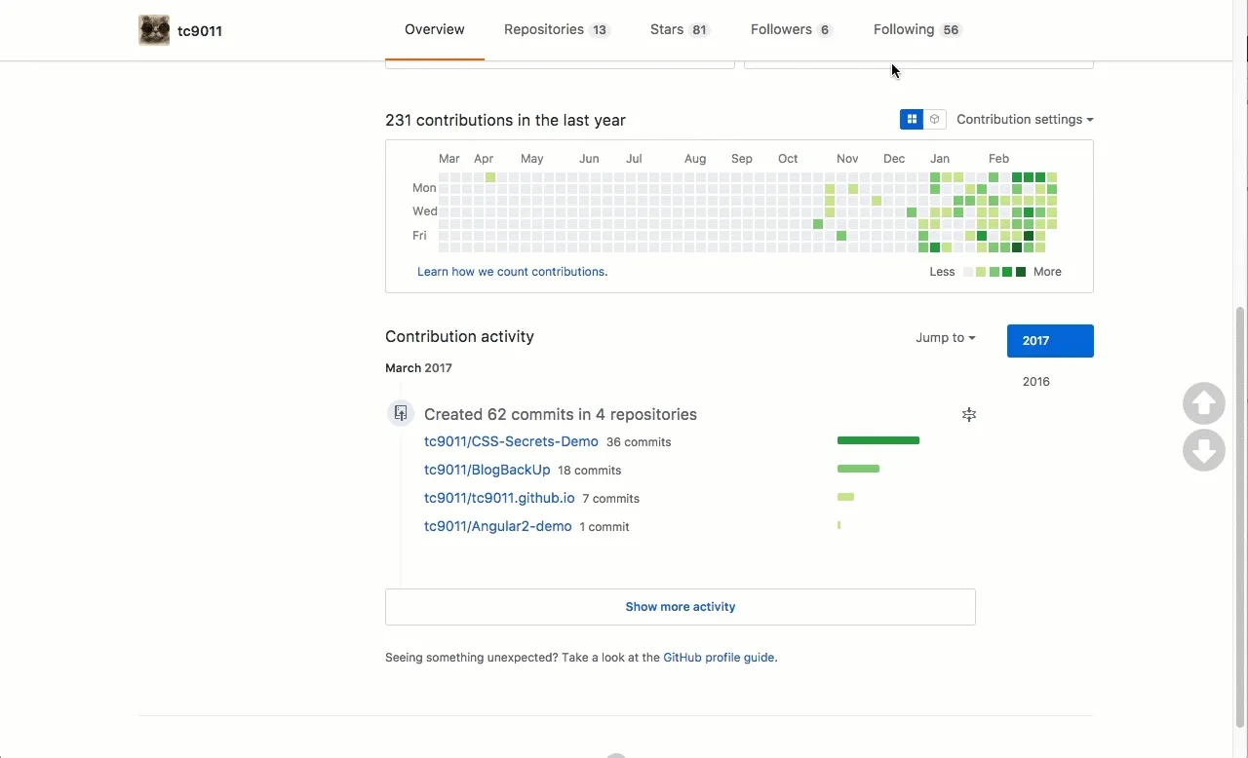Click the darkest green legend swatch
Image resolution: width=1248 pixels, height=758 pixels.
click(x=1021, y=272)
